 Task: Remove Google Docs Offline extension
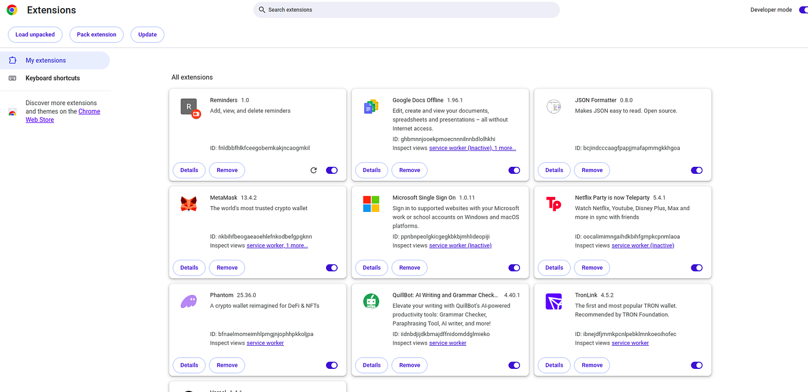click(409, 170)
